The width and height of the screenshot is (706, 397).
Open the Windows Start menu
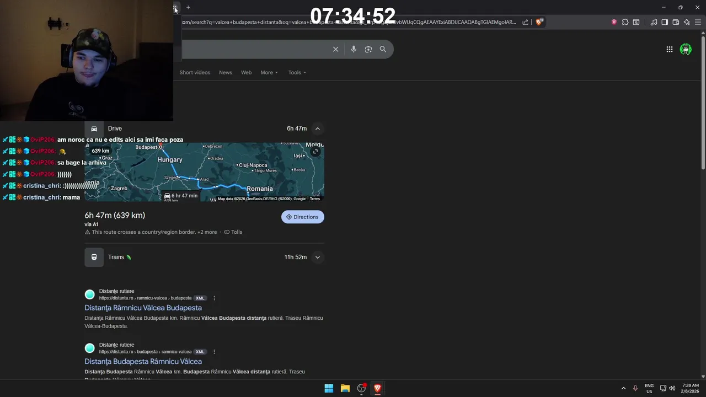329,388
